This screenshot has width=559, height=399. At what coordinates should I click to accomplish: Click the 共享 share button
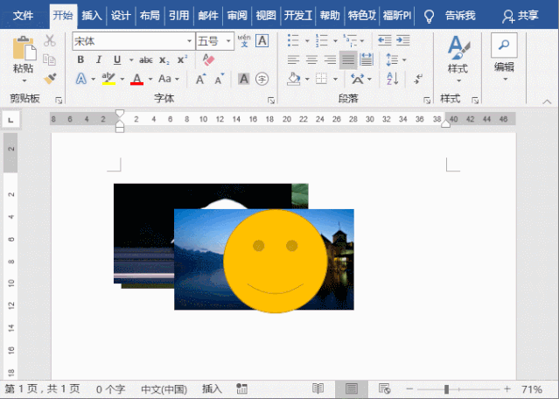[521, 16]
